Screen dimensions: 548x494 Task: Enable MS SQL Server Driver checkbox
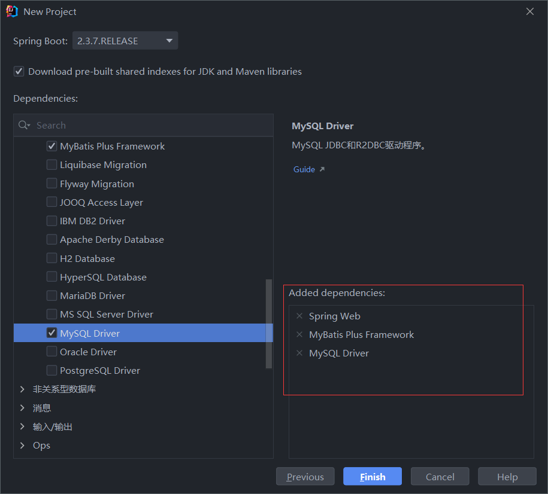coord(52,314)
